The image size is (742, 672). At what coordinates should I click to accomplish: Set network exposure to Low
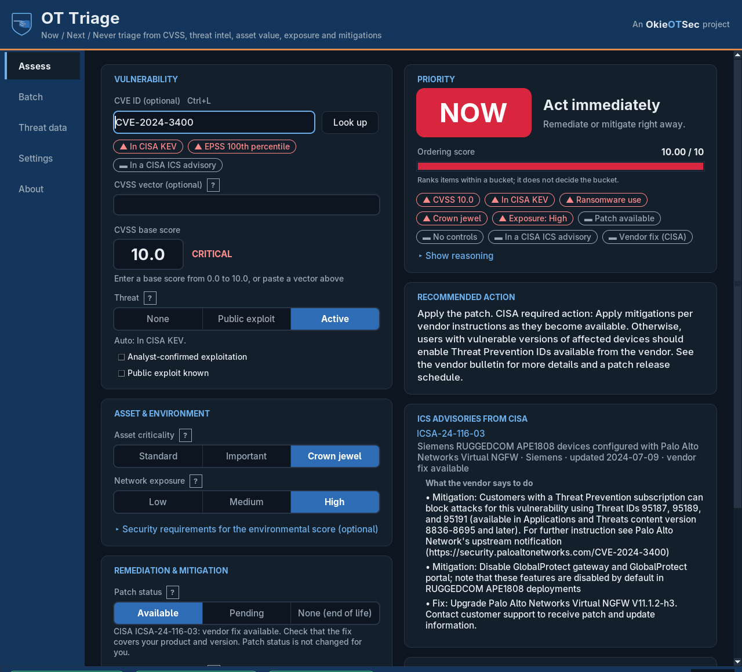158,502
